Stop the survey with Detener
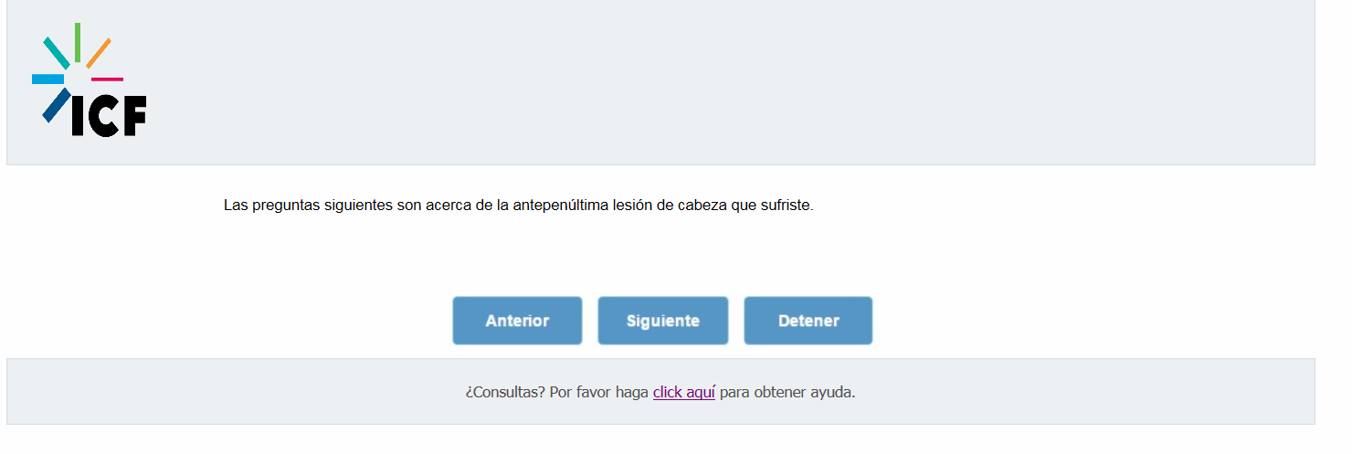The width and height of the screenshot is (1352, 454). (808, 321)
